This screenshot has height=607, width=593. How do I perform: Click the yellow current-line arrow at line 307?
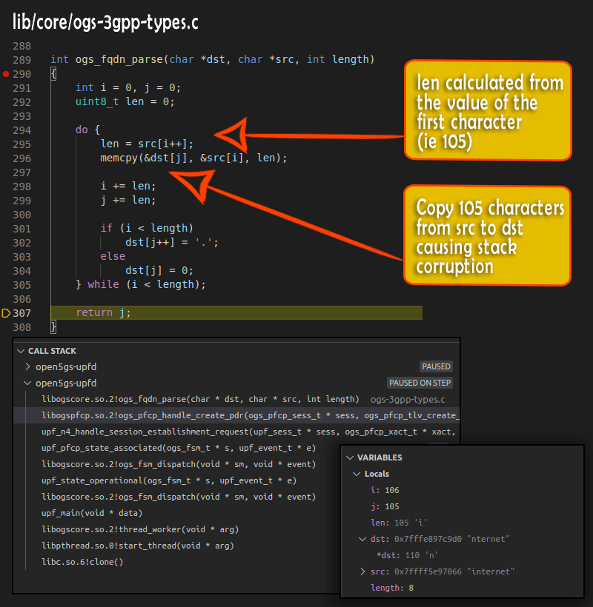(x=6, y=313)
